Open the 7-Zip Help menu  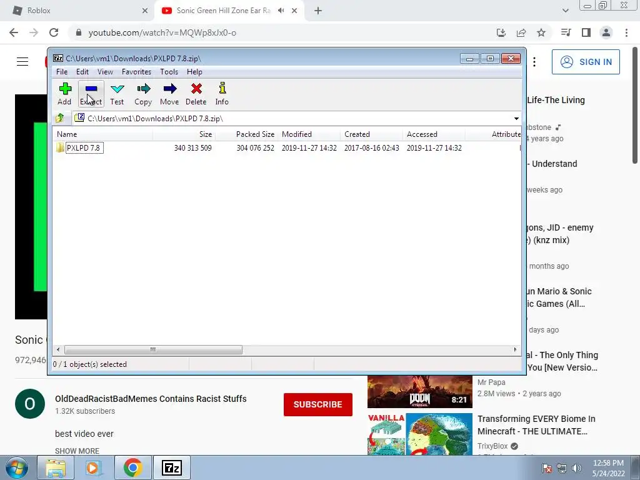194,72
